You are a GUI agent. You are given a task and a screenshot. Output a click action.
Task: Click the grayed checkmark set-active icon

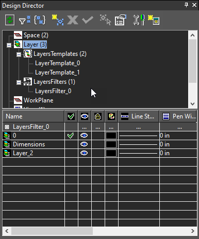click(88, 20)
